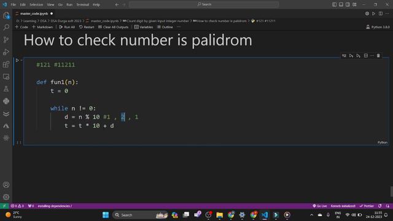Open the View menu
This screenshot has height=221, width=393.
click(x=50, y=4)
